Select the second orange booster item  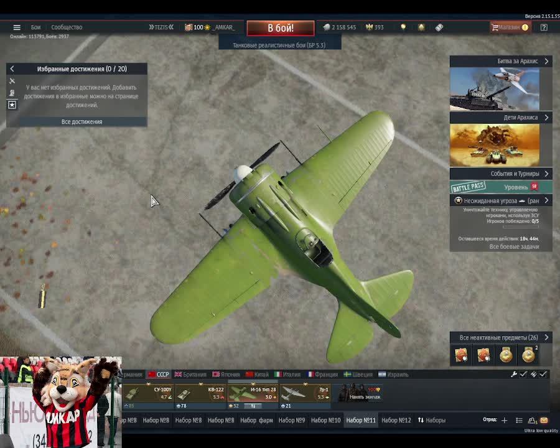coord(483,355)
